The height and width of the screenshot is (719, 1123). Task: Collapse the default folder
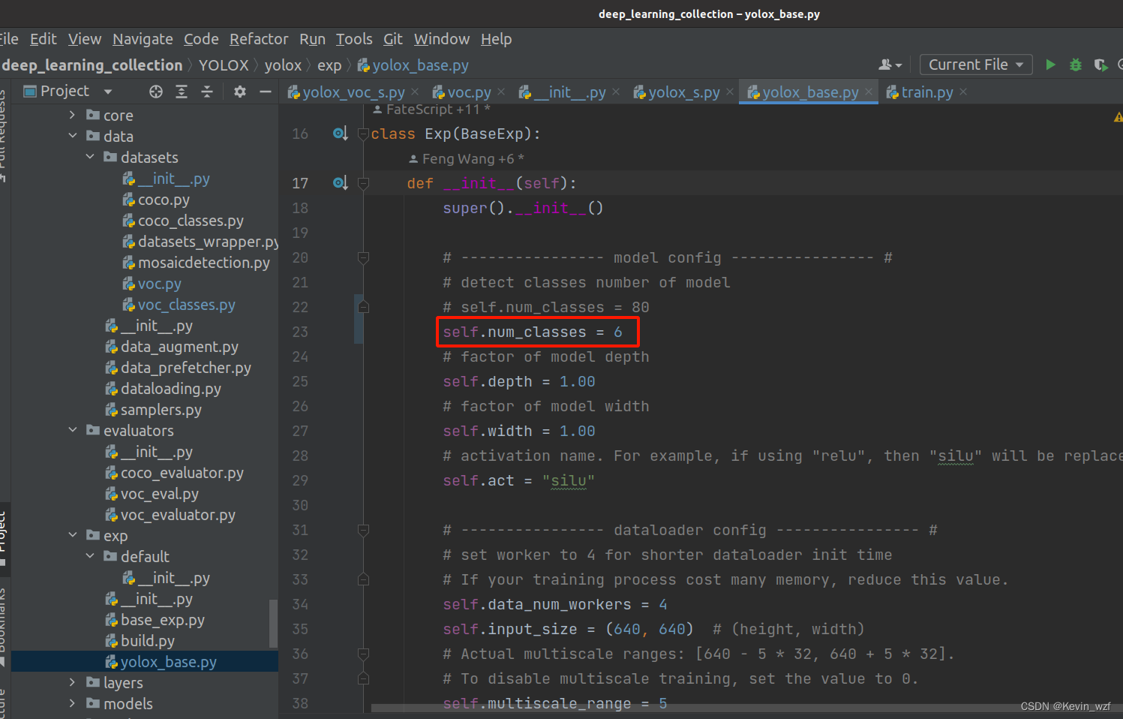[90, 556]
